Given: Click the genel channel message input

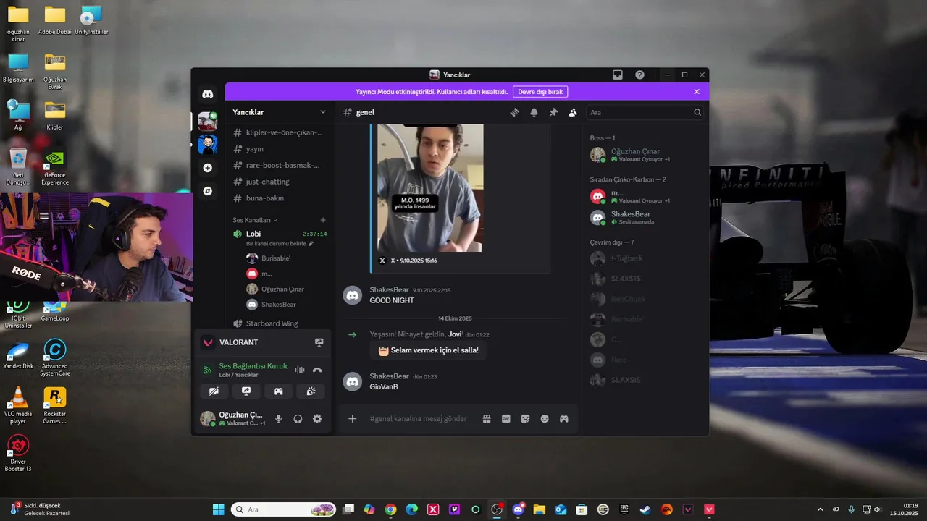Looking at the screenshot, I should pos(420,418).
